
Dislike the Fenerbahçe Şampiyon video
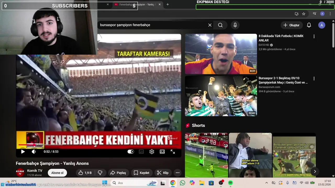[100, 173]
